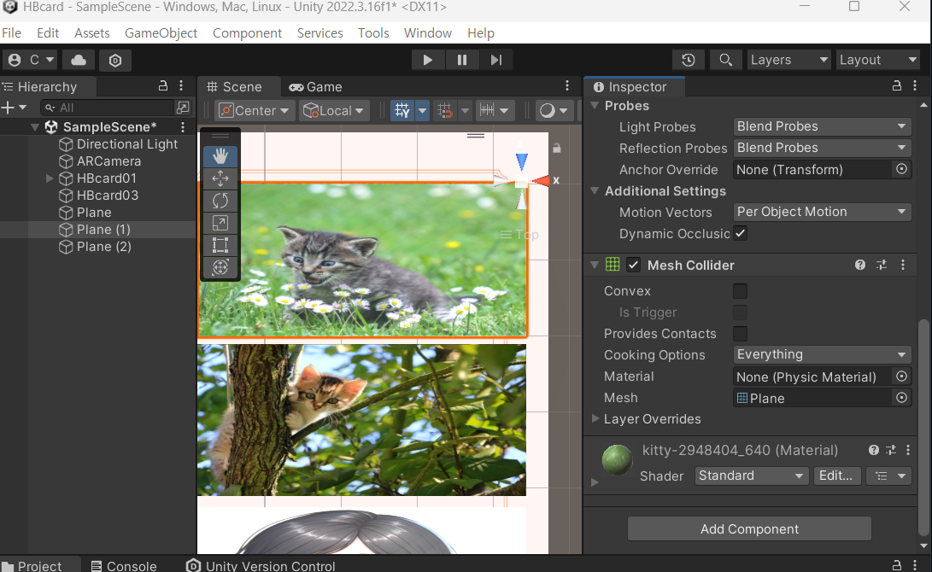The image size is (932, 572).
Task: Click the X axis gizmo cone
Action: coord(542,181)
